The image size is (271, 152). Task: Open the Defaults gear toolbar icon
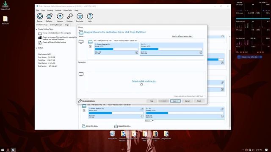pyautogui.click(x=49, y=16)
